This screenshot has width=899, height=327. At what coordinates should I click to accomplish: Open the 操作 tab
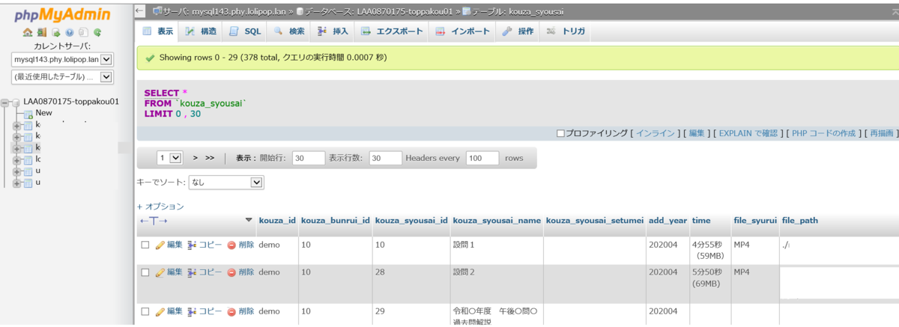click(x=518, y=31)
